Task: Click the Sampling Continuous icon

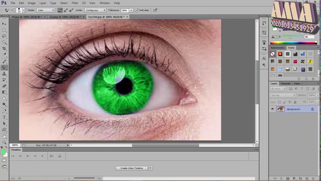Action: tap(60, 10)
